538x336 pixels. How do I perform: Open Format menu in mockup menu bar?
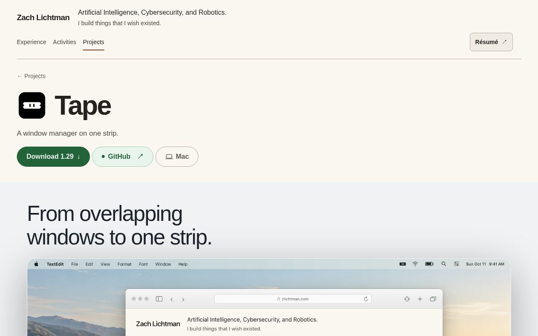[x=124, y=264]
